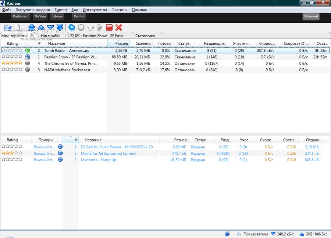Click the Open torrent folder icon
This screenshot has width=331, height=238.
pyautogui.click(x=8, y=28)
